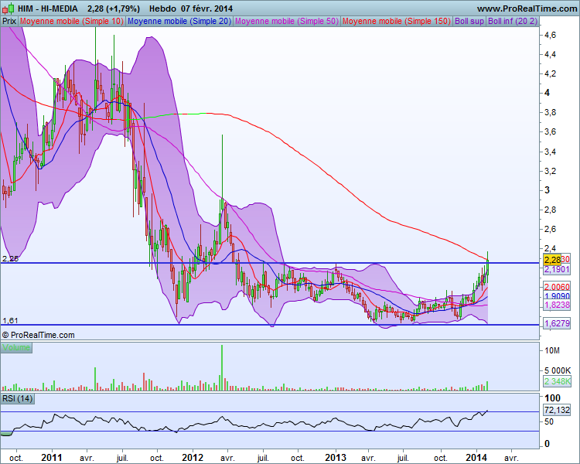Open Moyenne mobile (Simple 50) indicator label
The image size is (580, 464).
[287, 21]
